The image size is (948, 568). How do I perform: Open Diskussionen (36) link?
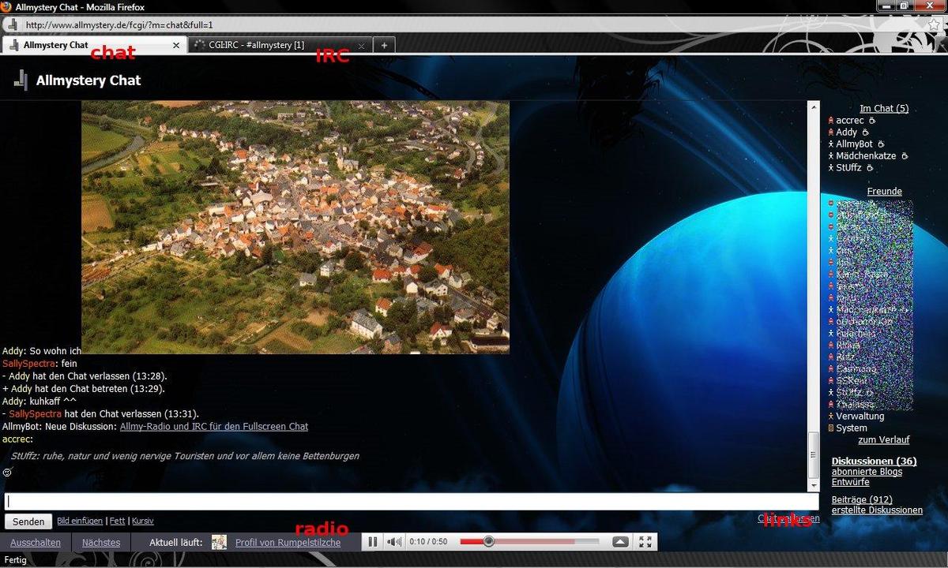874,461
